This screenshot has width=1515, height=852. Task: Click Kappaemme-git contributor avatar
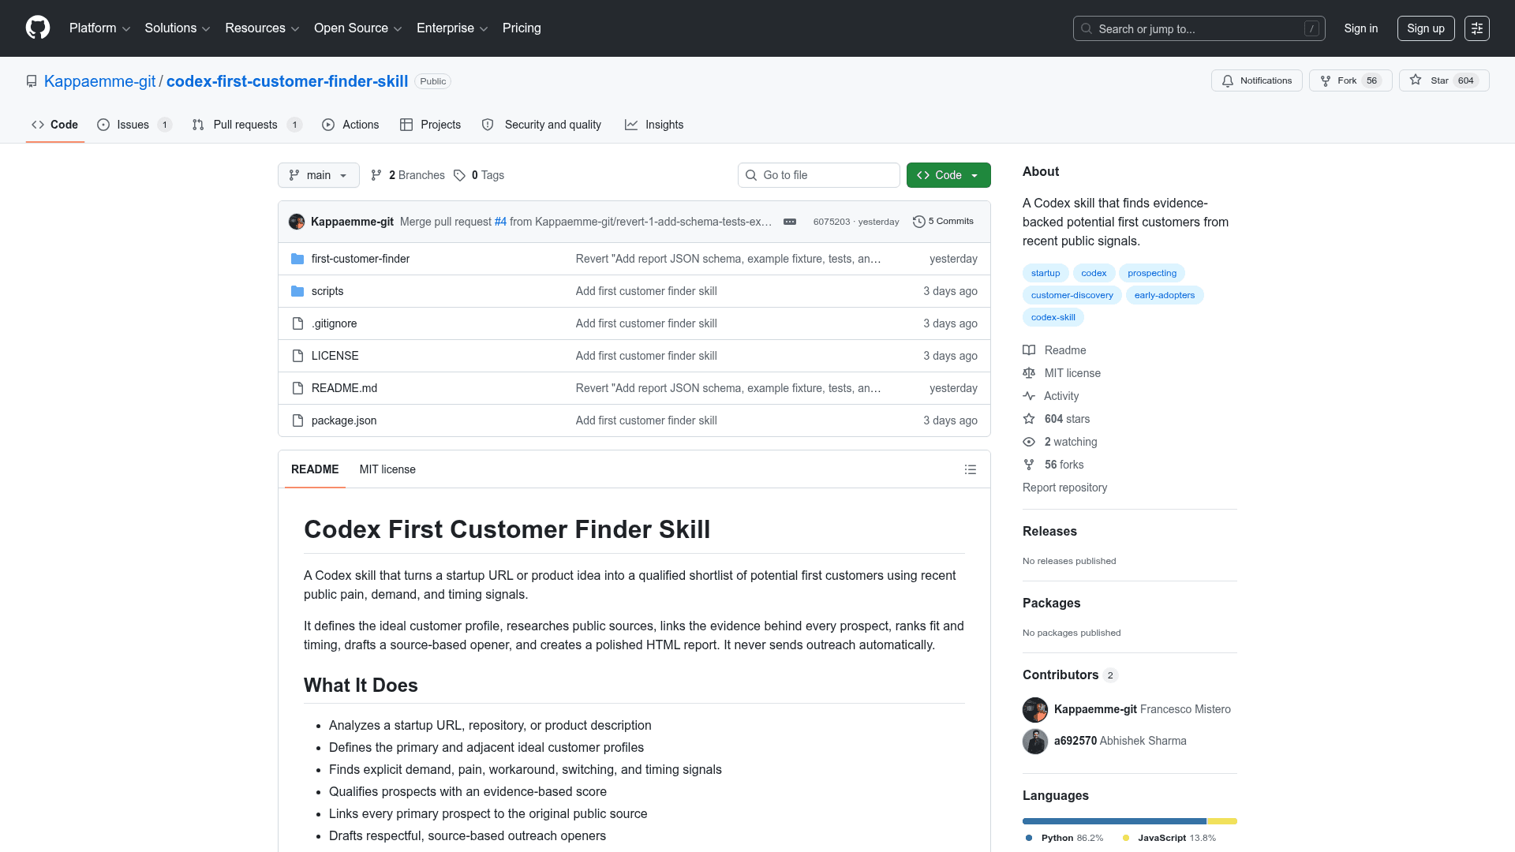point(1035,710)
